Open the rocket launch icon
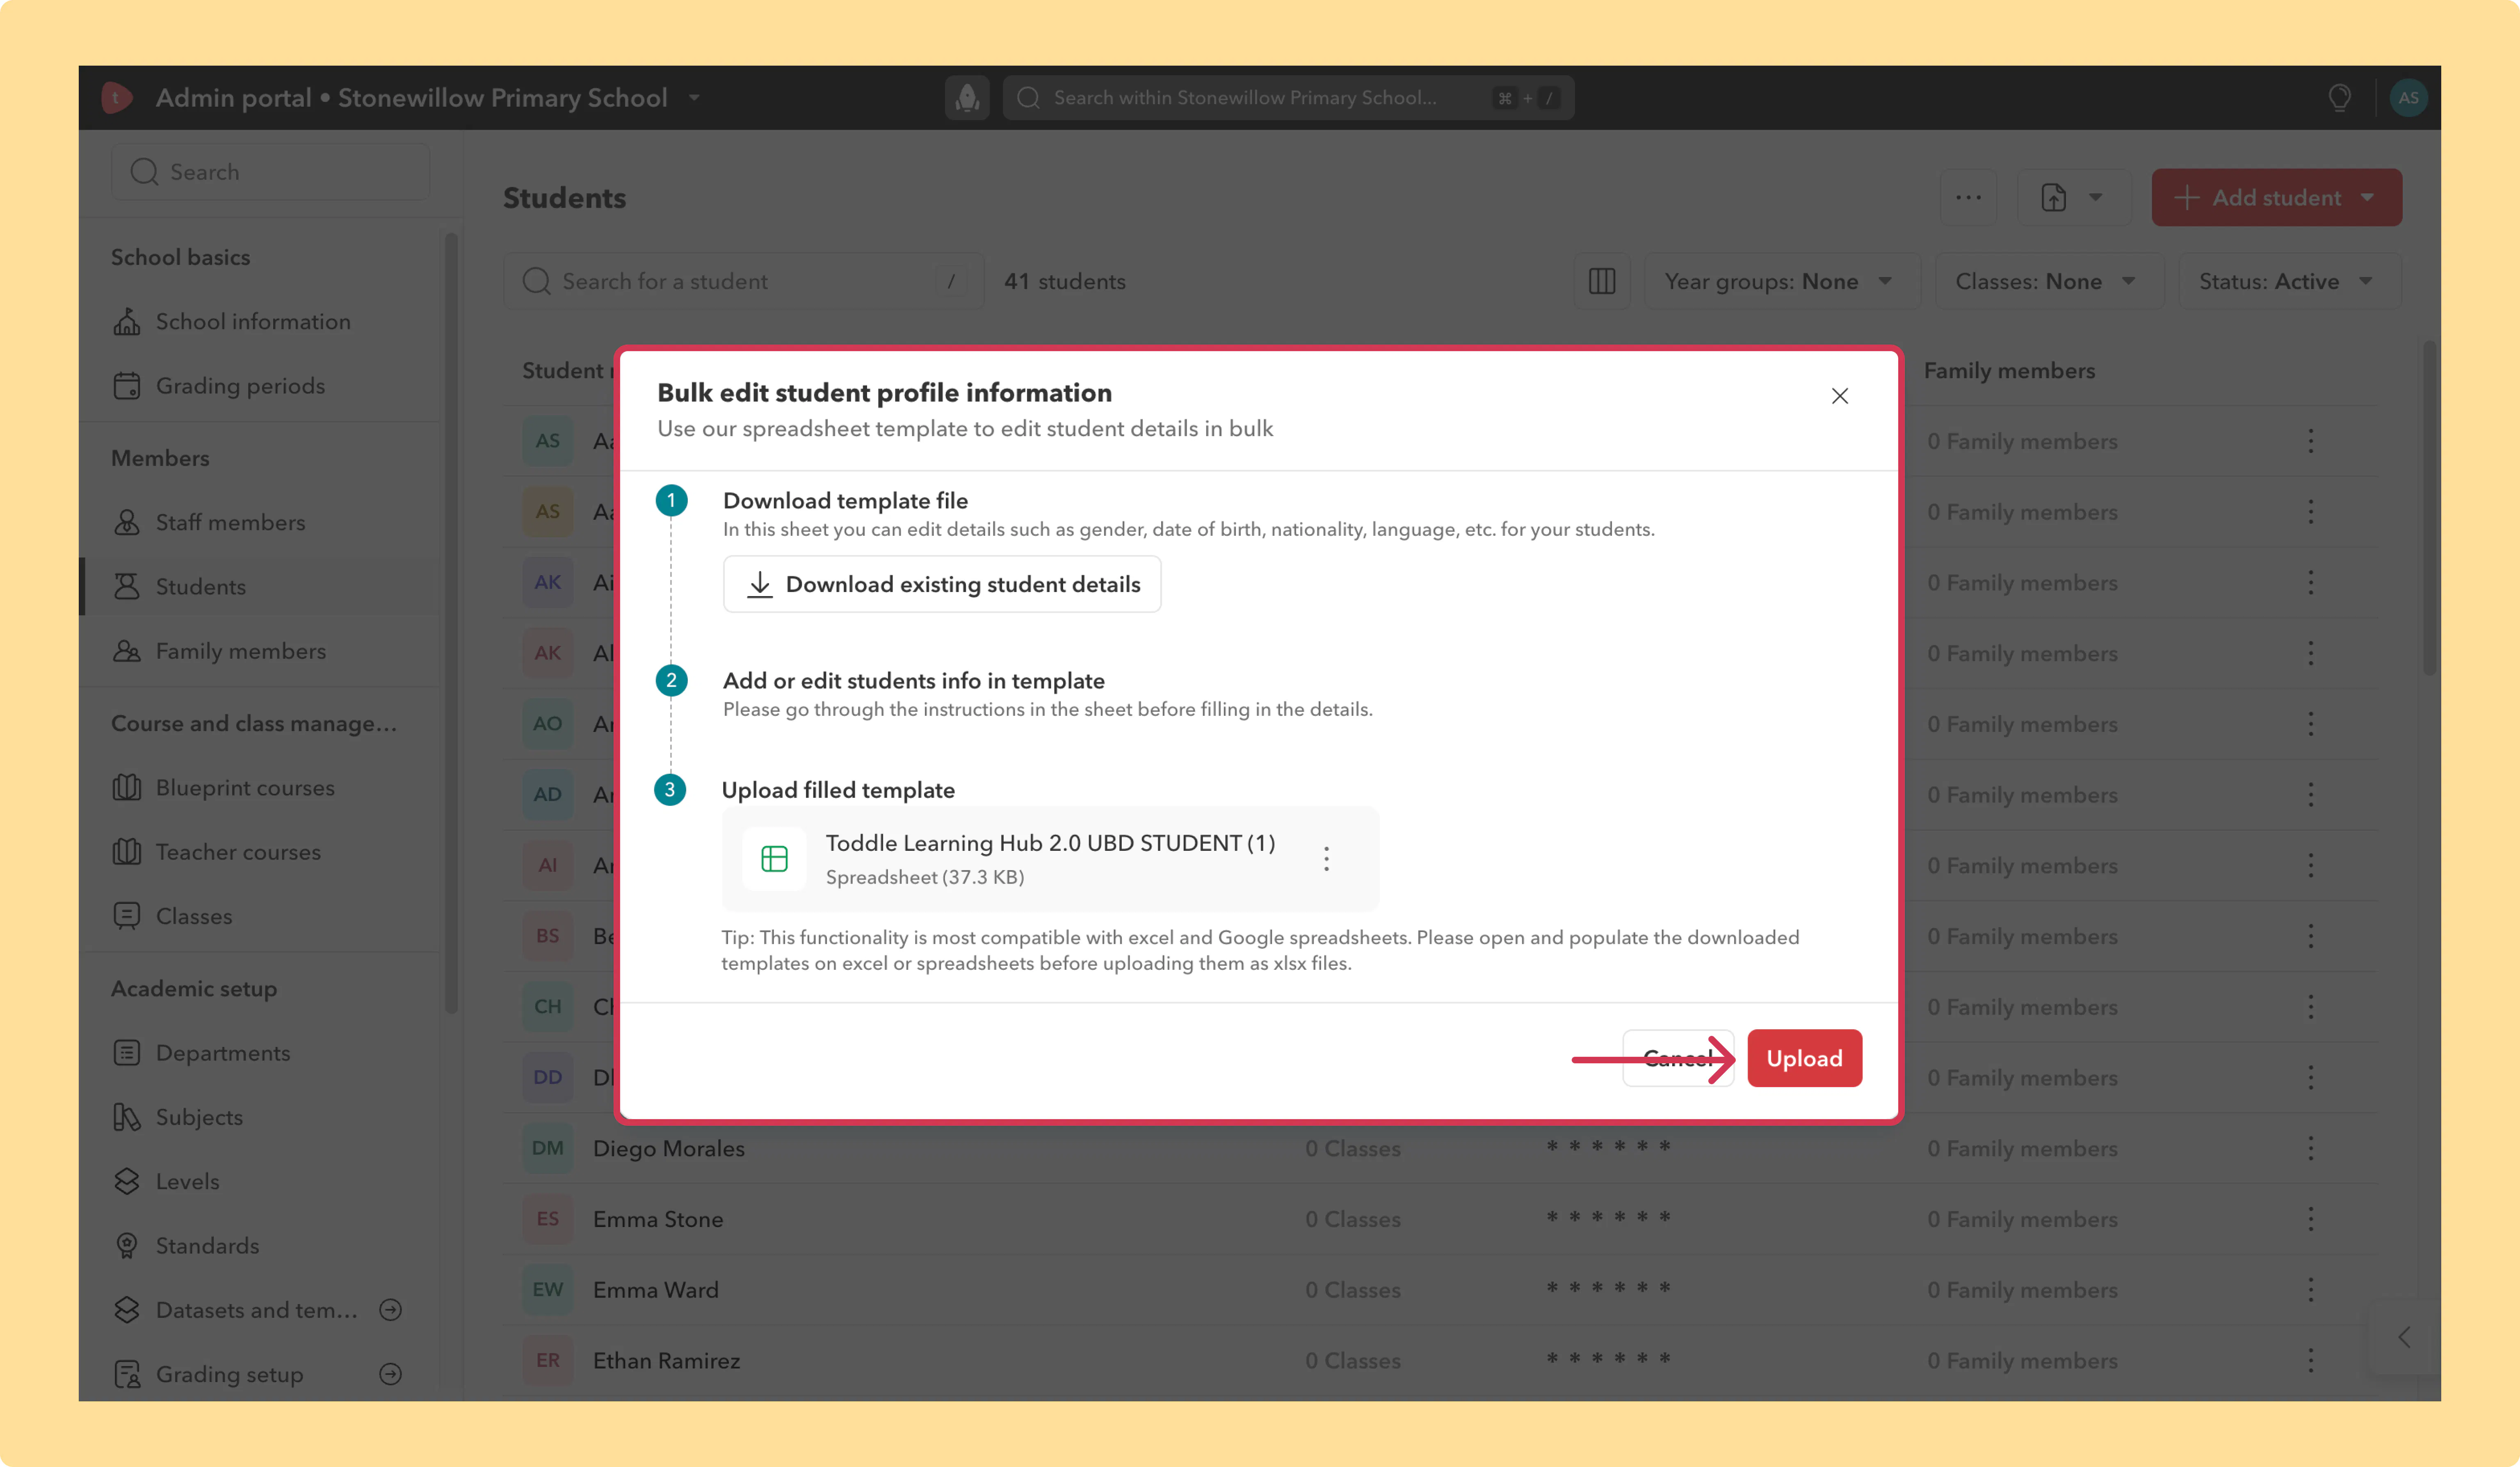The width and height of the screenshot is (2520, 1467). tap(967, 98)
